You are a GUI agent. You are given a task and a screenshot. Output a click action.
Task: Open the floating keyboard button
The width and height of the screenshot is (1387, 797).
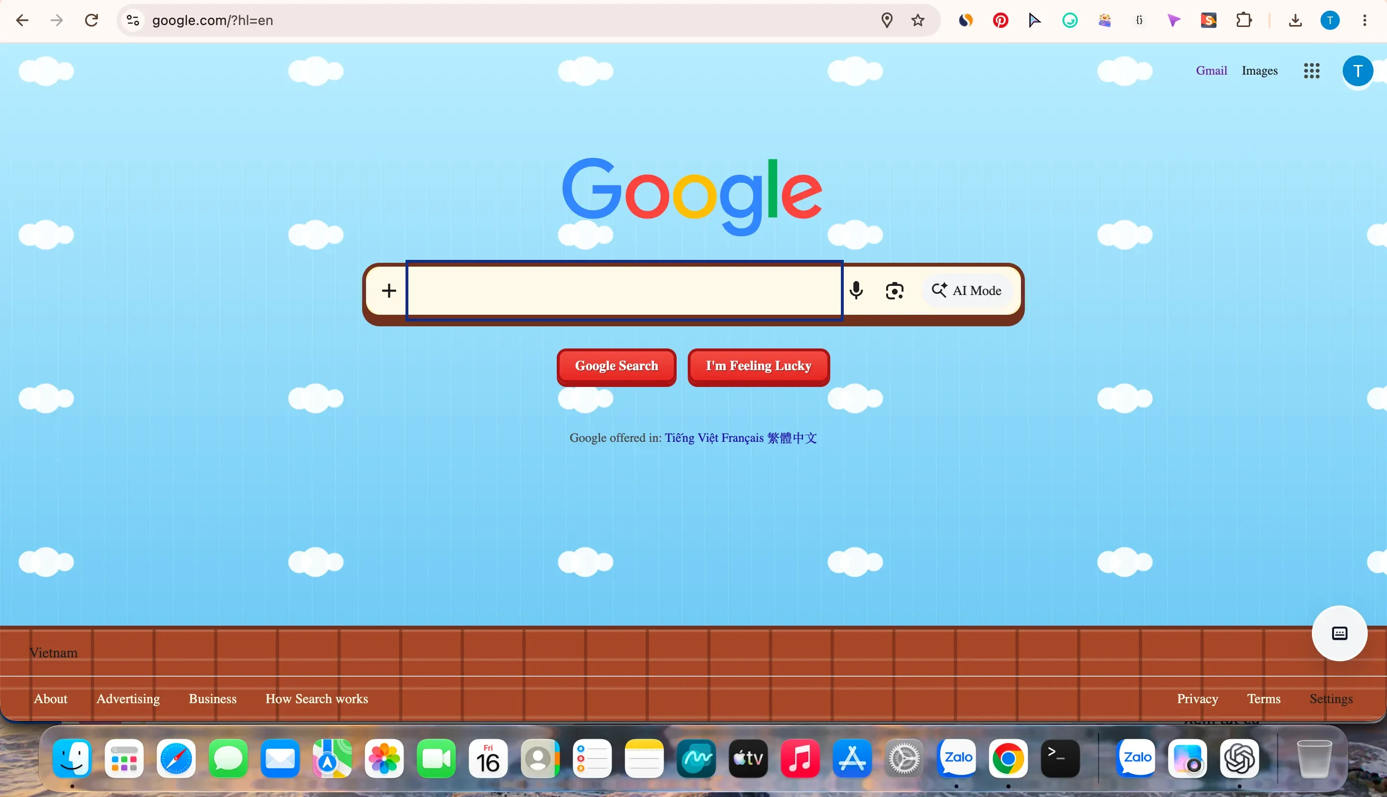pos(1339,633)
